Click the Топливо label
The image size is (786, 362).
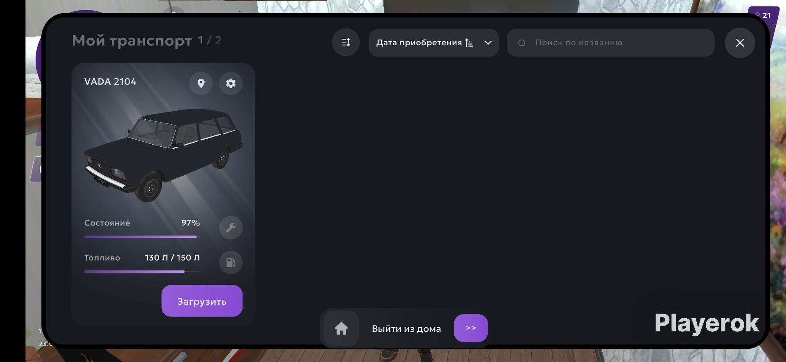click(102, 258)
